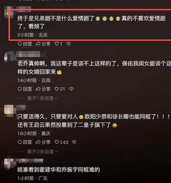Like the Chongqing comment with 143 likes
The image size is (171, 183).
click(61, 142)
